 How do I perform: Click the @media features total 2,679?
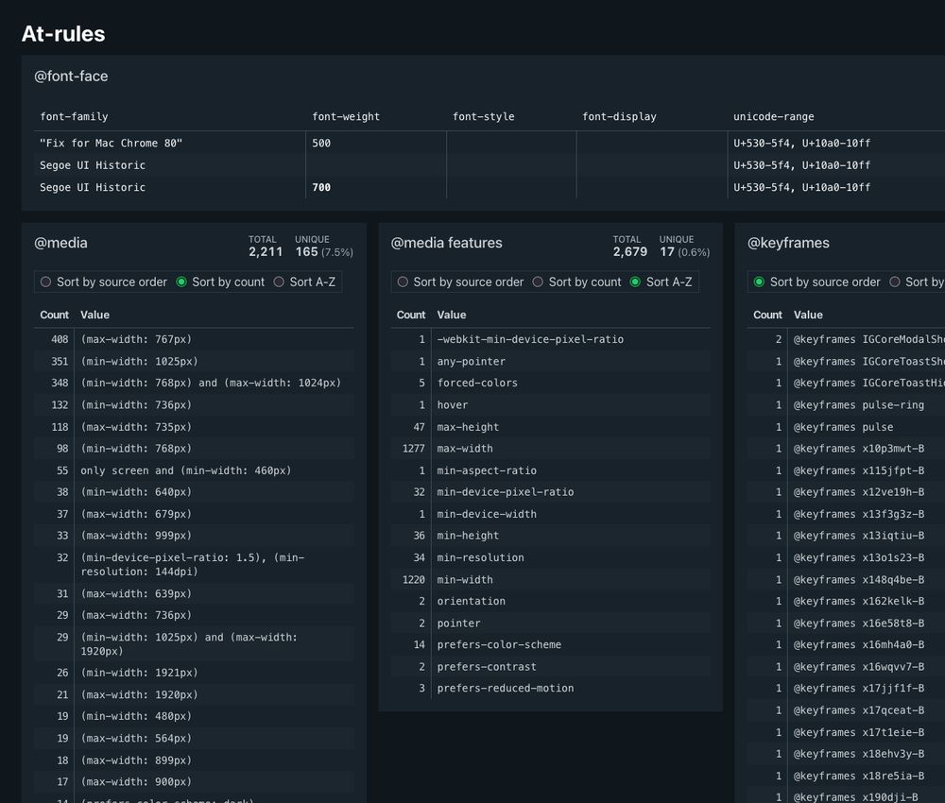coord(630,252)
